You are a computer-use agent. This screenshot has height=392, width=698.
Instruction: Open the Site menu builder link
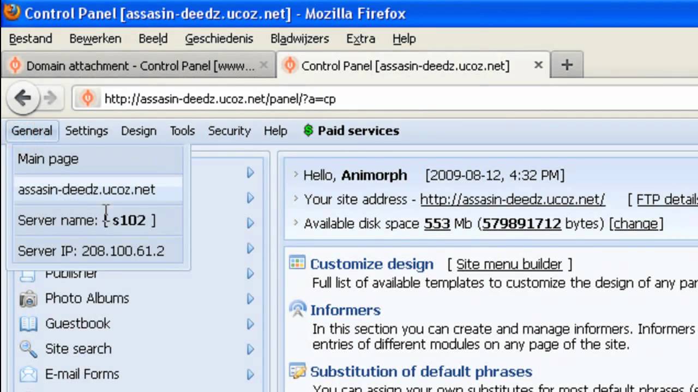509,264
